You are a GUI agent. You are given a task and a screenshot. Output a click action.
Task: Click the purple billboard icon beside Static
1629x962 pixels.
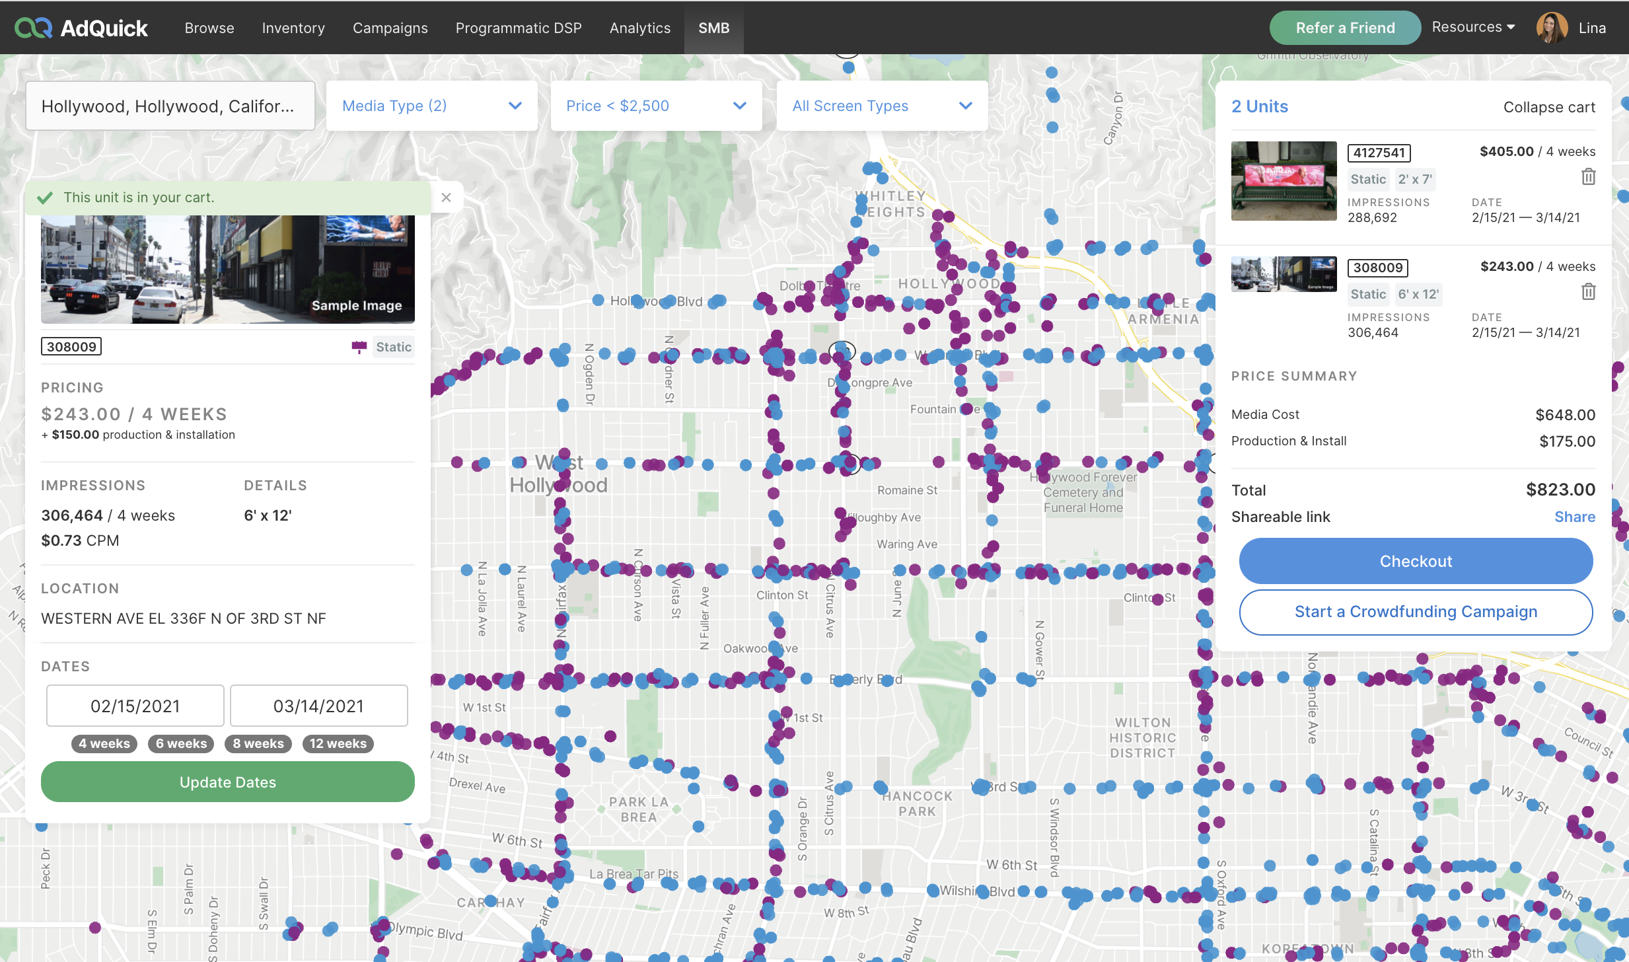point(359,347)
